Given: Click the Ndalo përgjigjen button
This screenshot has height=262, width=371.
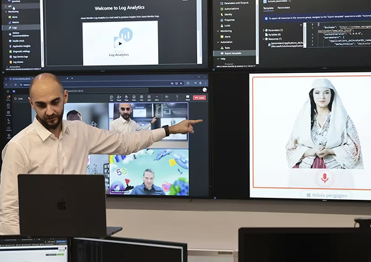Looking at the screenshot, I should click(327, 195).
